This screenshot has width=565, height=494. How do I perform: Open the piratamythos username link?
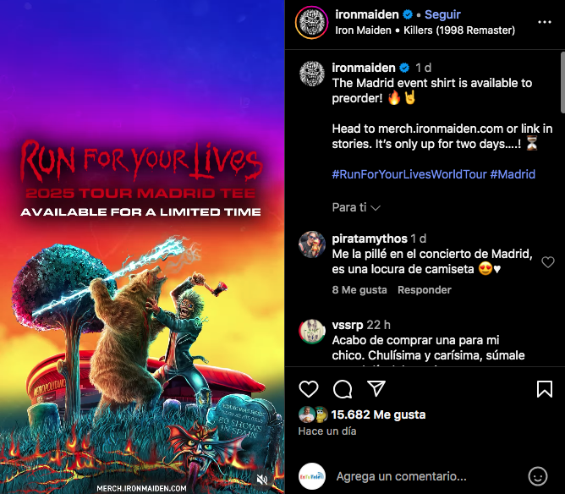[x=370, y=239]
